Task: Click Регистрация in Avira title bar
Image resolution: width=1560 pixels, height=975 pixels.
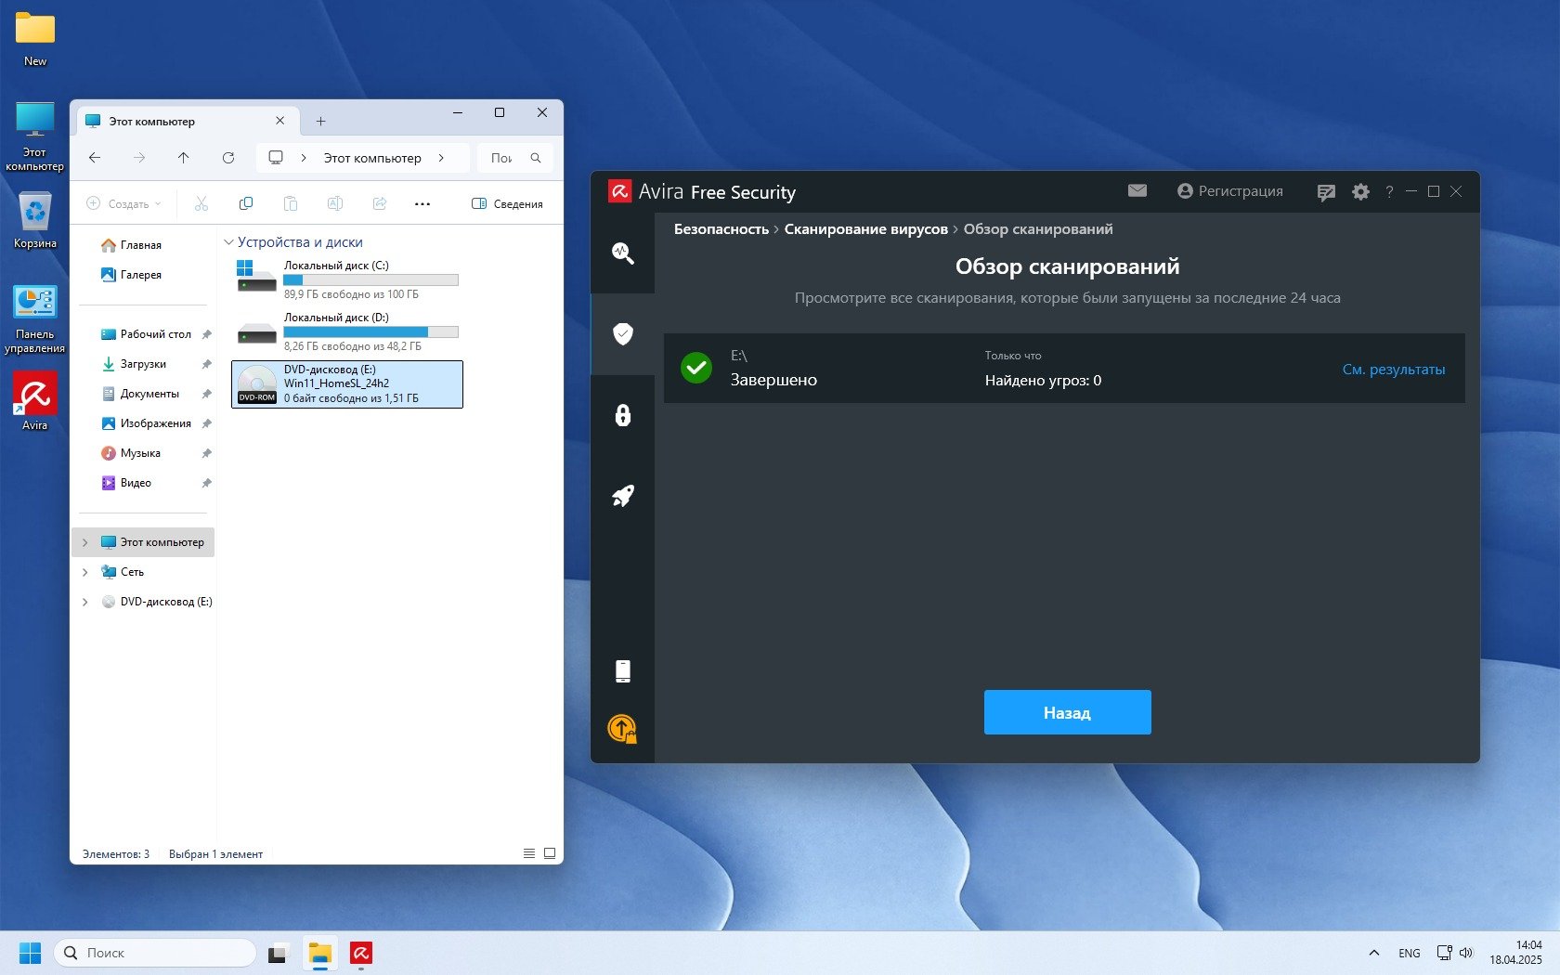Action: pos(1229,191)
